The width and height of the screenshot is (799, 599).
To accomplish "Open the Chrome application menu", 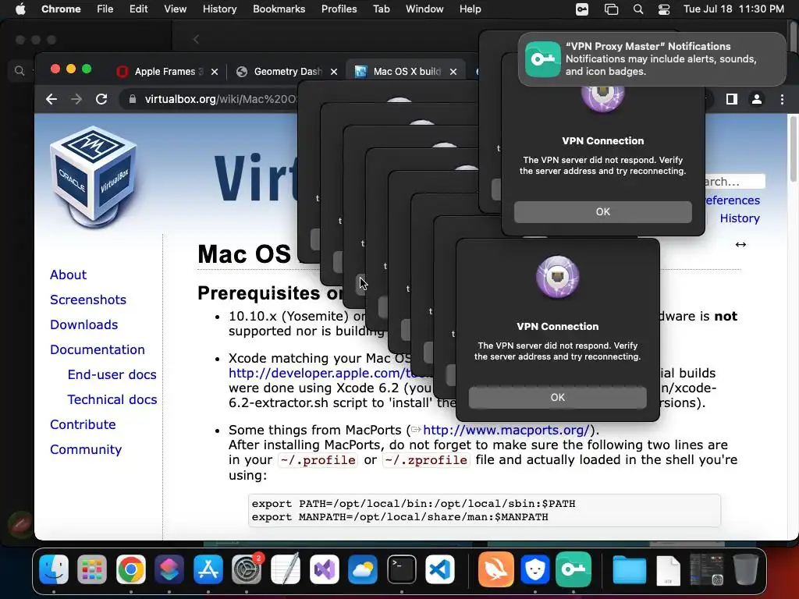I will coord(61,9).
